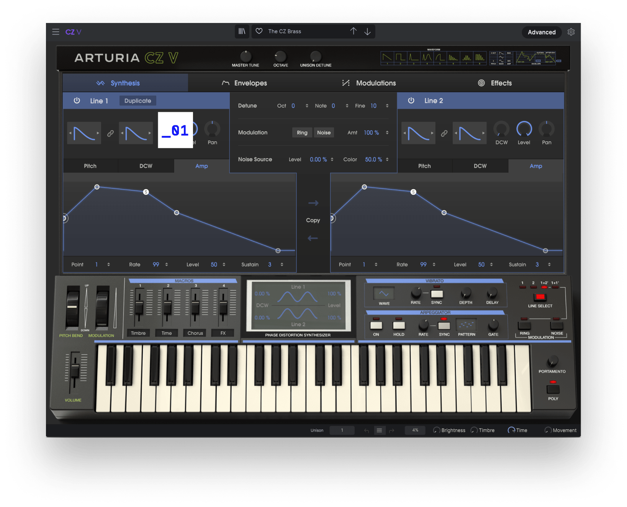Favorite the current preset with heart icon
The image size is (627, 507).
pyautogui.click(x=259, y=31)
